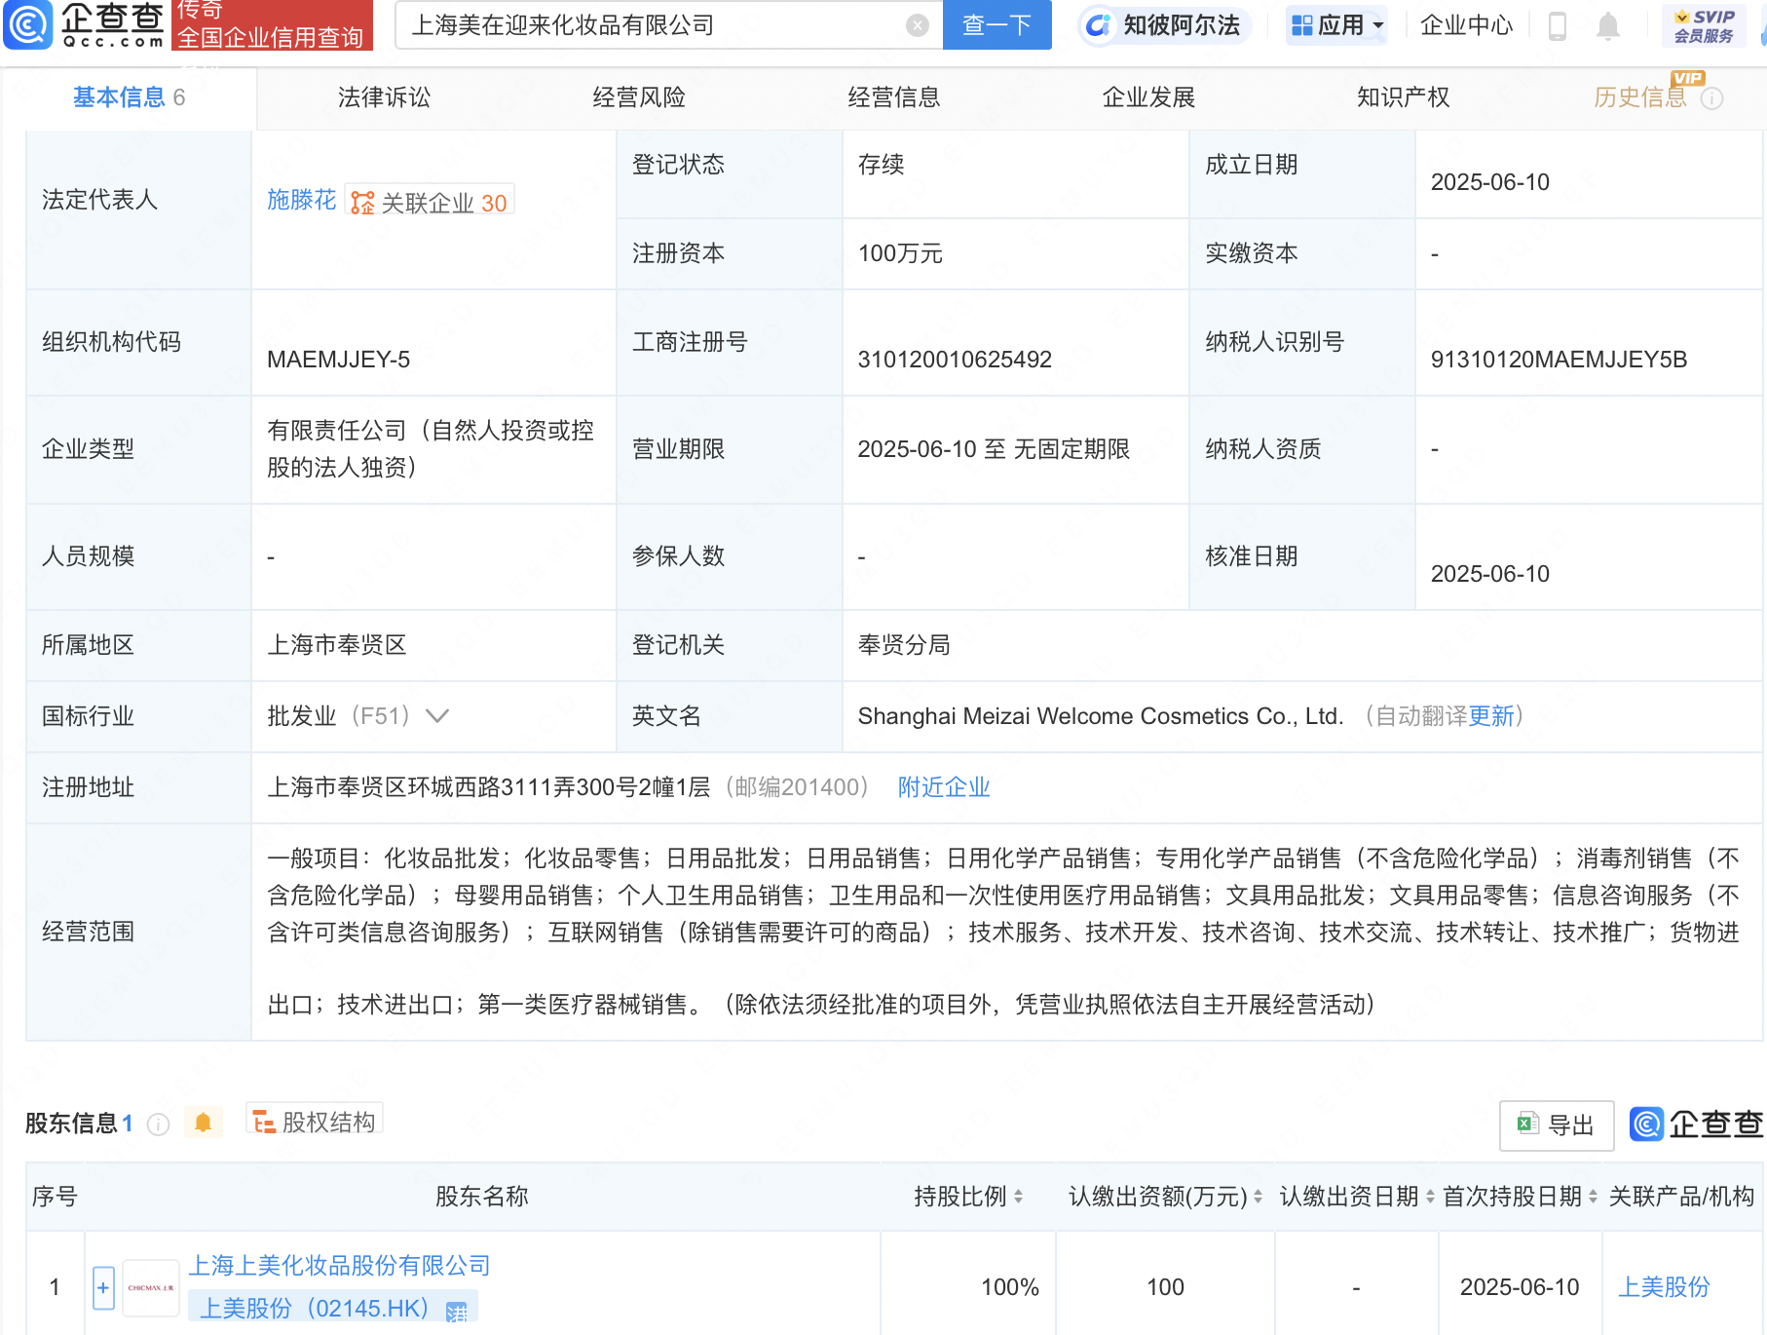Click 营业期限 value text

[x=994, y=449]
